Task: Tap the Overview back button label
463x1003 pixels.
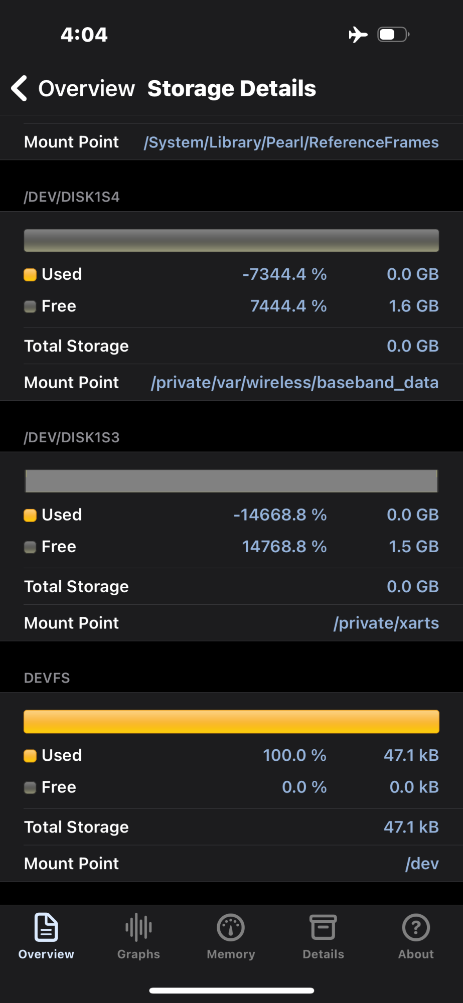Action: (87, 89)
